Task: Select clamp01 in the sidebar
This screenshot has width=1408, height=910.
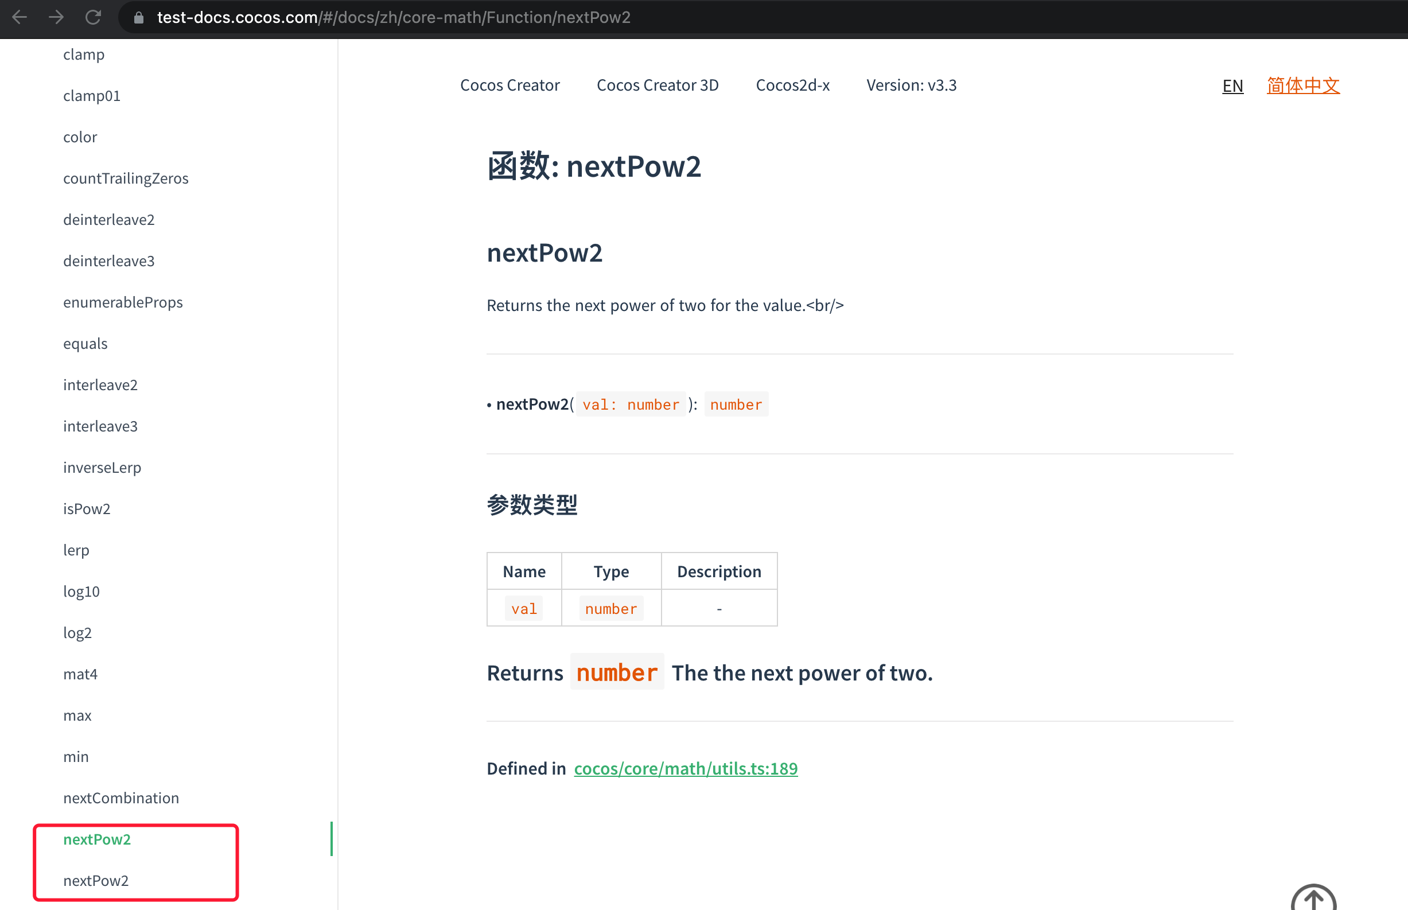Action: tap(92, 96)
